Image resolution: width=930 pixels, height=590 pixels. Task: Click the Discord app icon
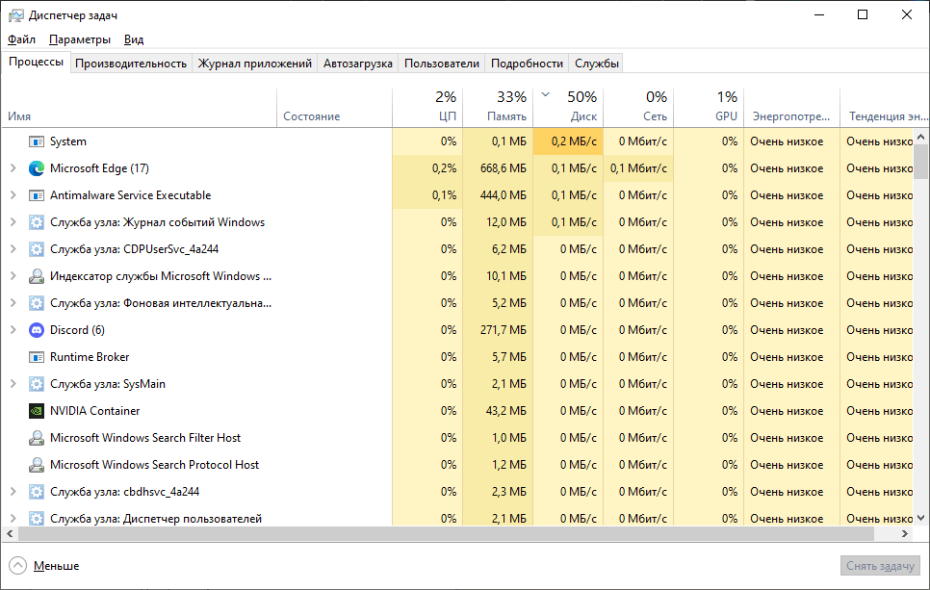coord(37,330)
